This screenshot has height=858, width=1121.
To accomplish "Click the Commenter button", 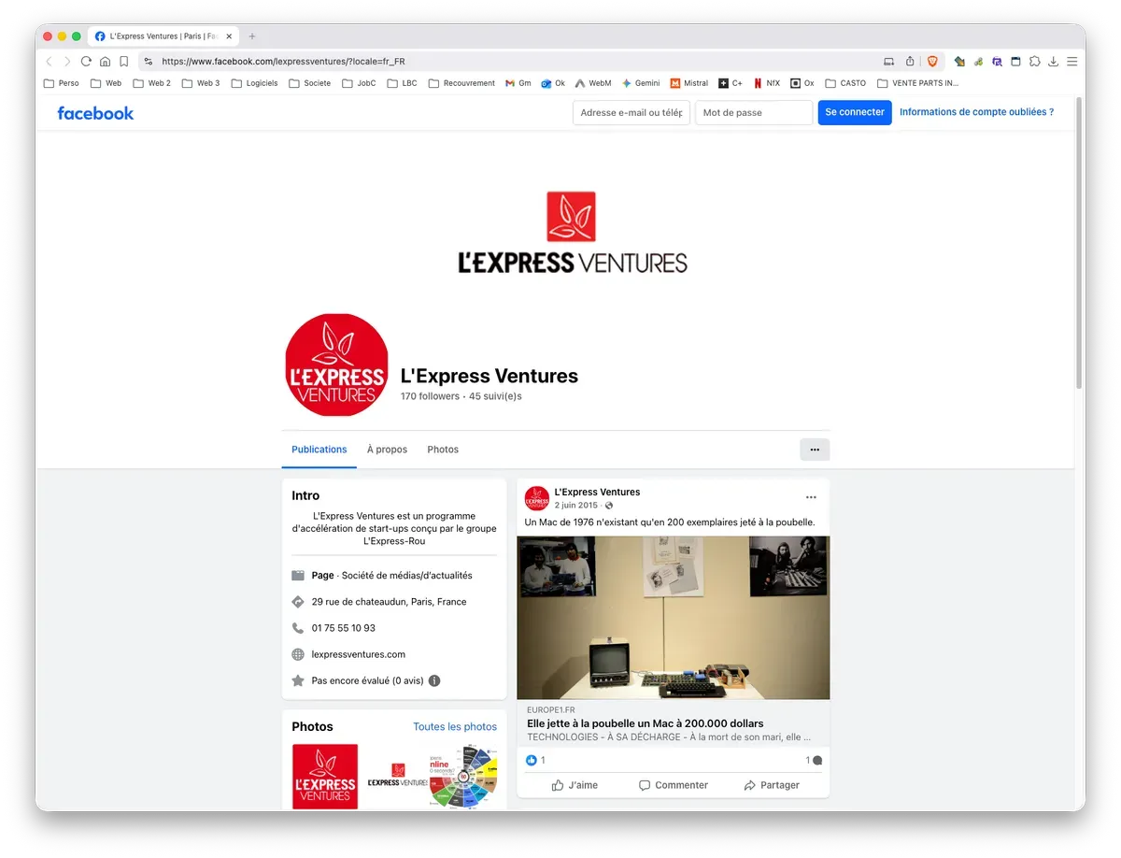I will [673, 785].
